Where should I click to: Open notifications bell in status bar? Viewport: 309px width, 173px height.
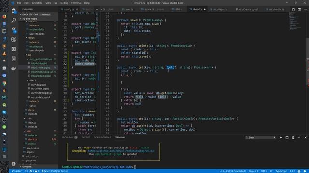coord(305,171)
